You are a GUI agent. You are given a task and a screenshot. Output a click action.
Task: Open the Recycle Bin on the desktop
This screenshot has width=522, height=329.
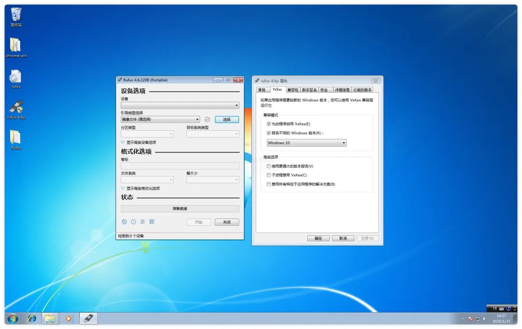(15, 14)
